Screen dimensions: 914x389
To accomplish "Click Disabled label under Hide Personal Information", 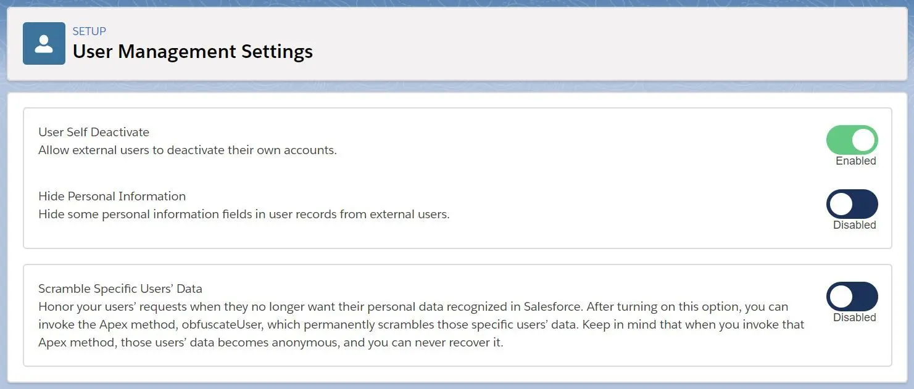I will point(854,225).
